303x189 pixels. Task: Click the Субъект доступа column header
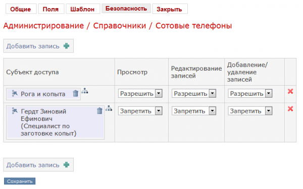coord(32,72)
